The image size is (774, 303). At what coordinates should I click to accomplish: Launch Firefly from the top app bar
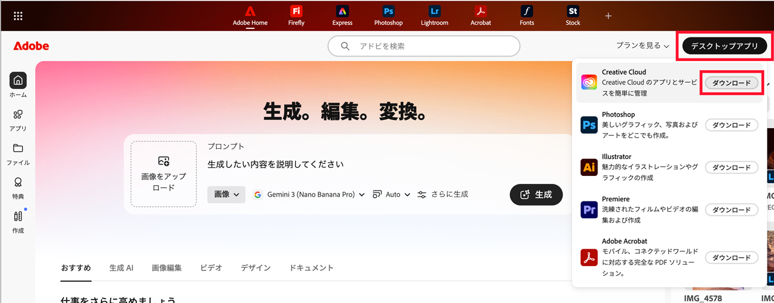(296, 16)
